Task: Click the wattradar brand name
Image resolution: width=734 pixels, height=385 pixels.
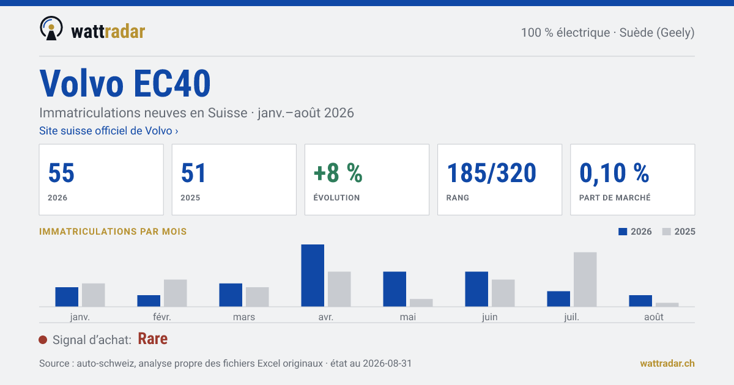Action: 108,31
